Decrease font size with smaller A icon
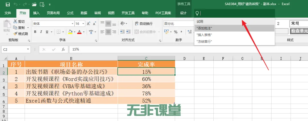 [x=94, y=24]
